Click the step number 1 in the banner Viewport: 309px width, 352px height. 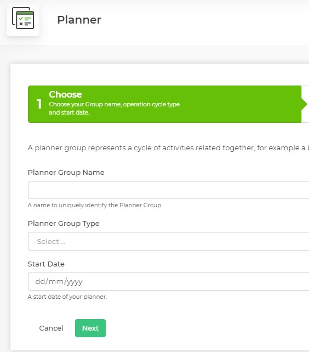pos(39,104)
